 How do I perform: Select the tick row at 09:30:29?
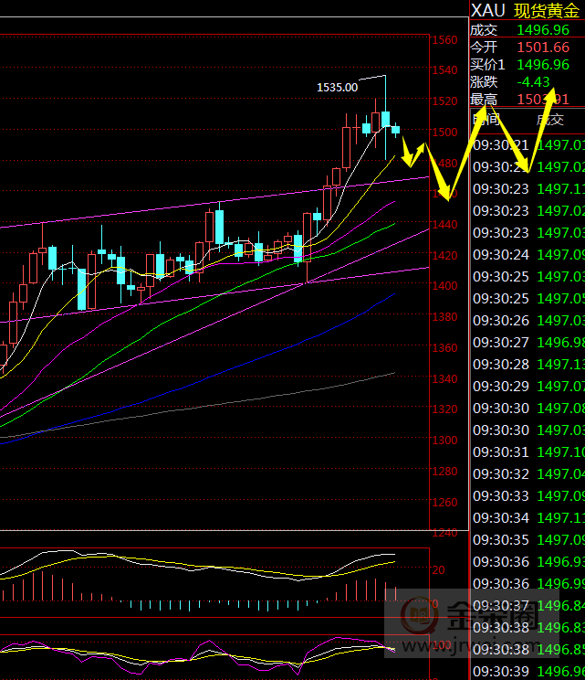528,387
